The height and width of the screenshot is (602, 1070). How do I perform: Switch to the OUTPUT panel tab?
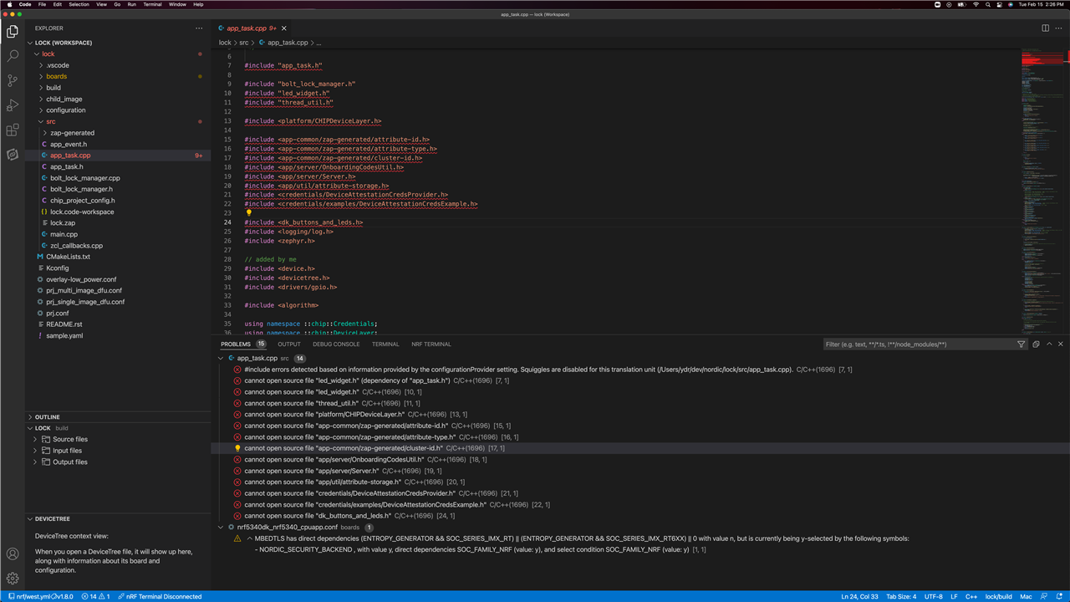tap(289, 344)
